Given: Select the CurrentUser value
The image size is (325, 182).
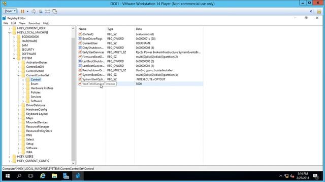Looking at the screenshot, I should tap(90, 43).
